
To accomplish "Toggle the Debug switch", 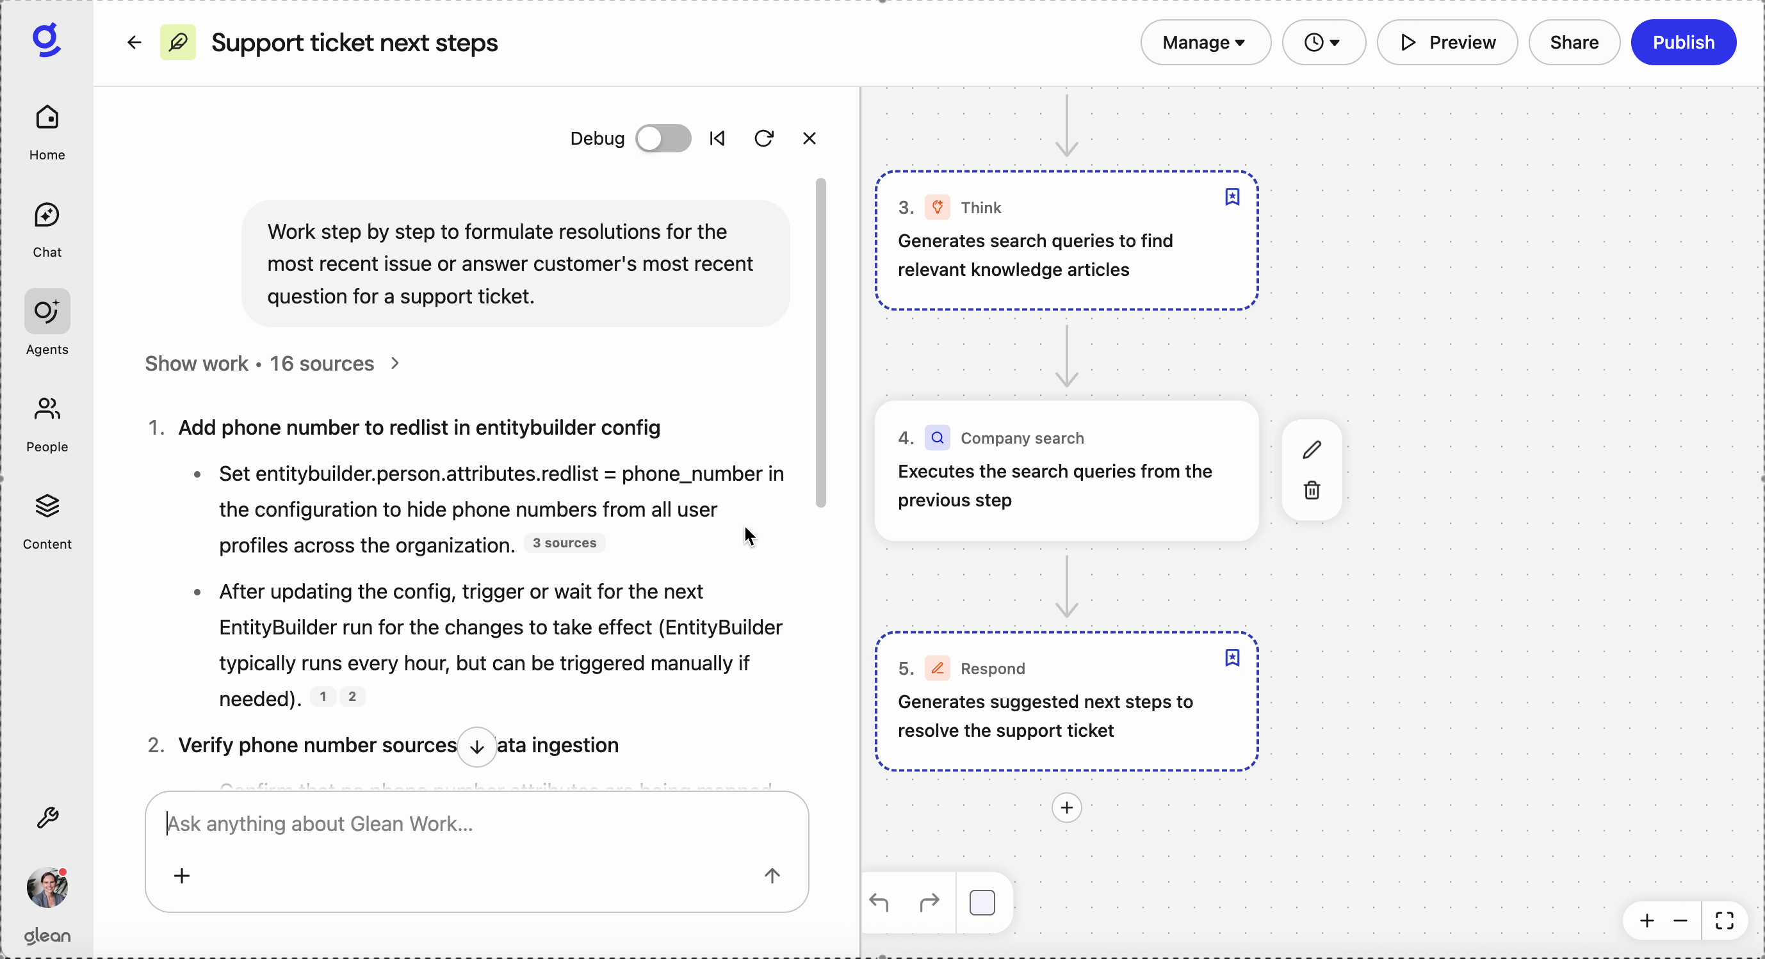I will coord(662,138).
